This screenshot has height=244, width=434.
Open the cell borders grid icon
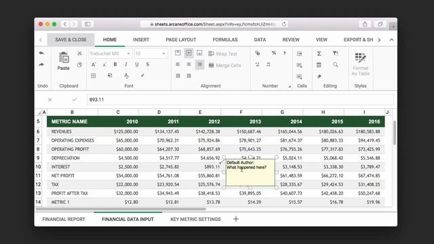pyautogui.click(x=94, y=75)
